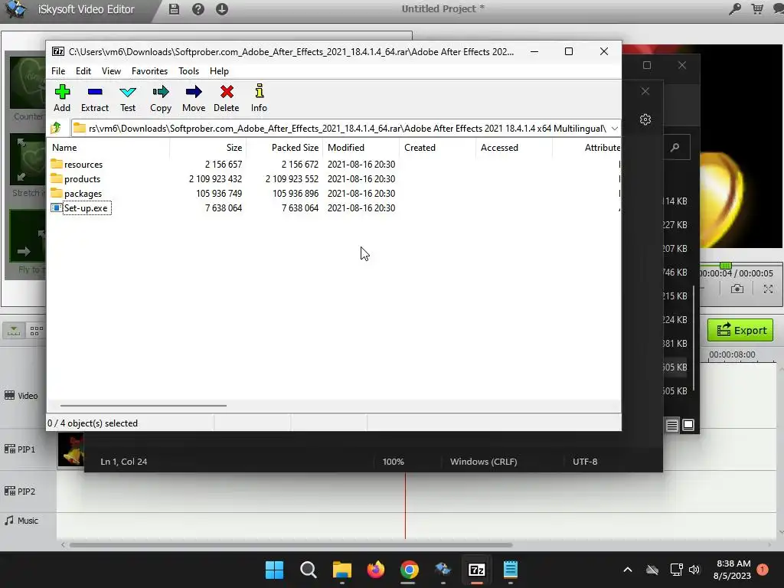Click size value 2 109 923 432
Image resolution: width=784 pixels, height=588 pixels.
215,178
